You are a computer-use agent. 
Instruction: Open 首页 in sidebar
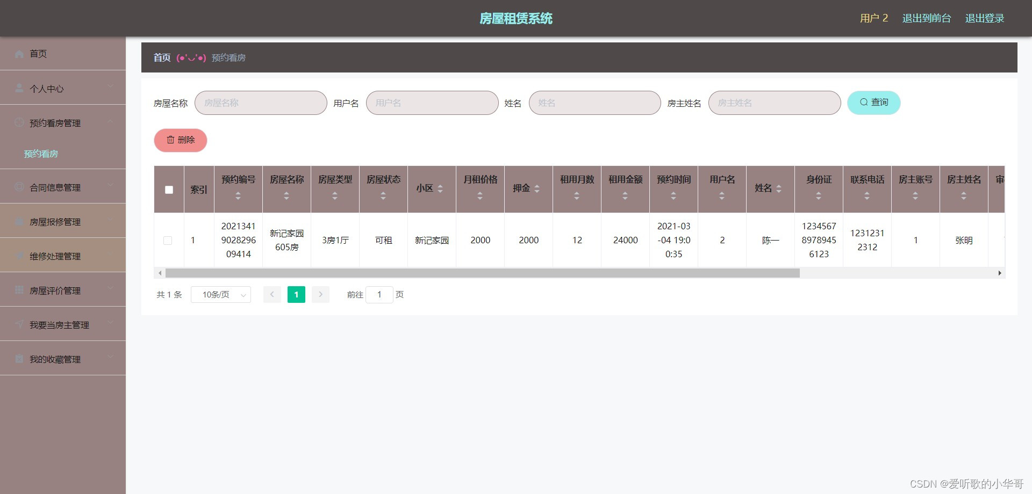63,54
